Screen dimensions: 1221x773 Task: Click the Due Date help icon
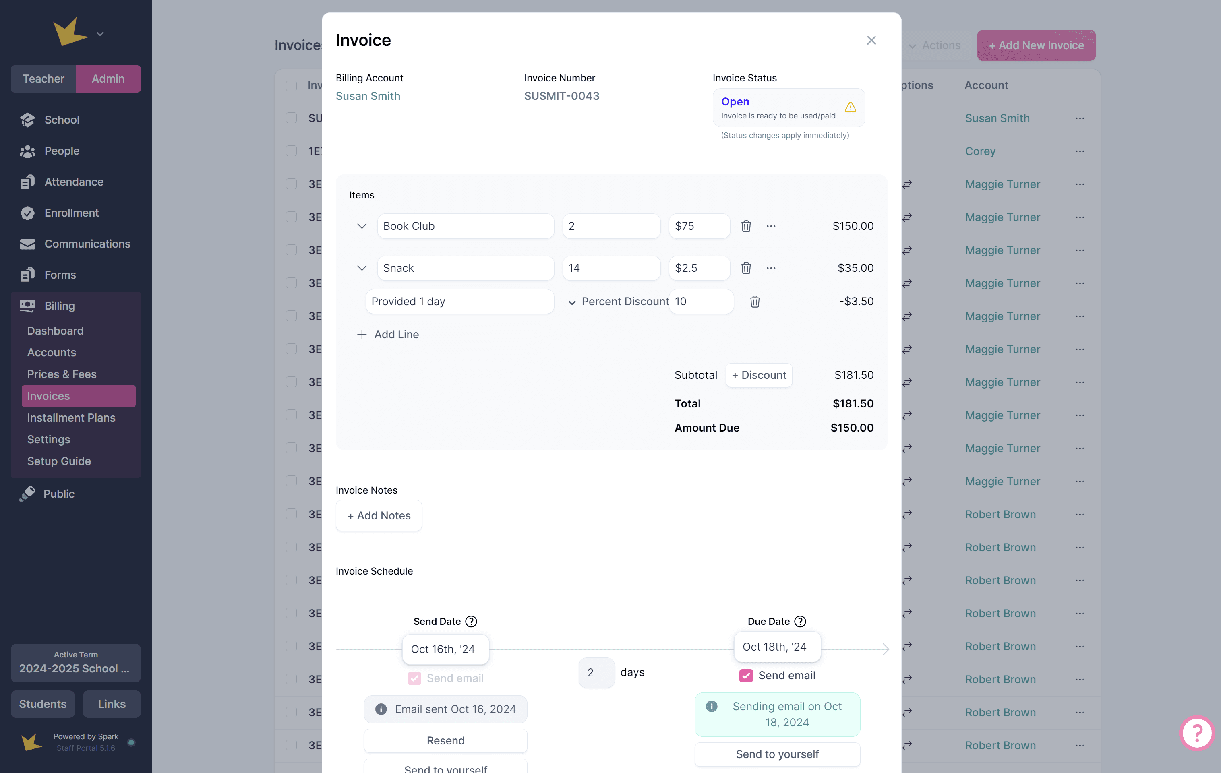click(800, 622)
